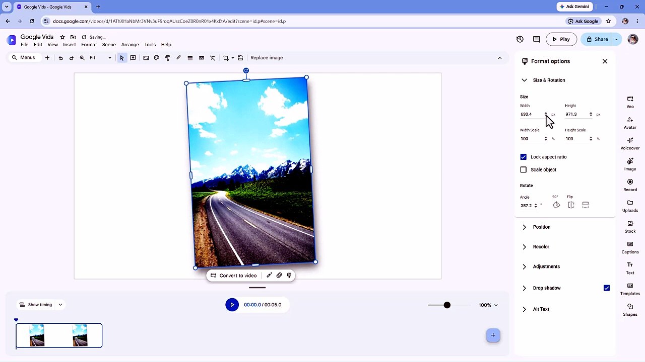Click the paint format roller icon

tap(167, 58)
